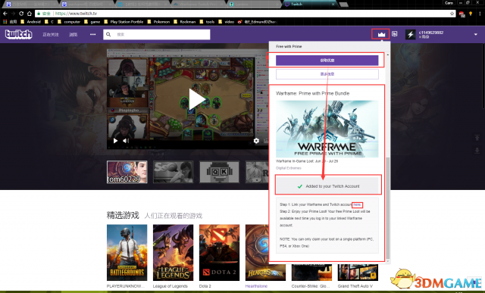Select the tom60229 stream thumbnail

pyautogui.click(x=127, y=172)
